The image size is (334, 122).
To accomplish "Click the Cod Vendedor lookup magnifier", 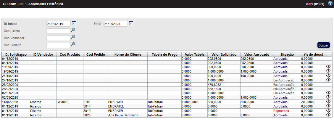I will (x=73, y=37).
